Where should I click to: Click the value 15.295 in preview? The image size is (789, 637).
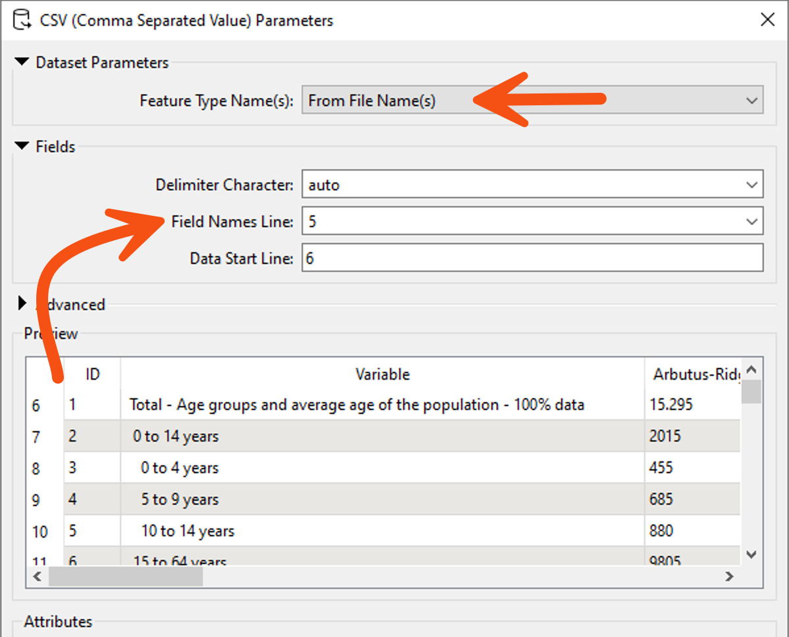(670, 405)
